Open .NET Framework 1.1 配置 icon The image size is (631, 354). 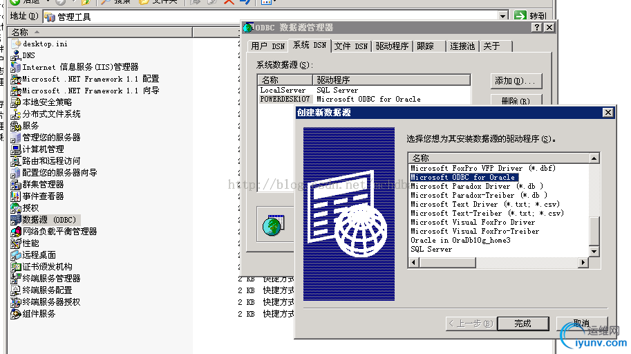coord(16,79)
